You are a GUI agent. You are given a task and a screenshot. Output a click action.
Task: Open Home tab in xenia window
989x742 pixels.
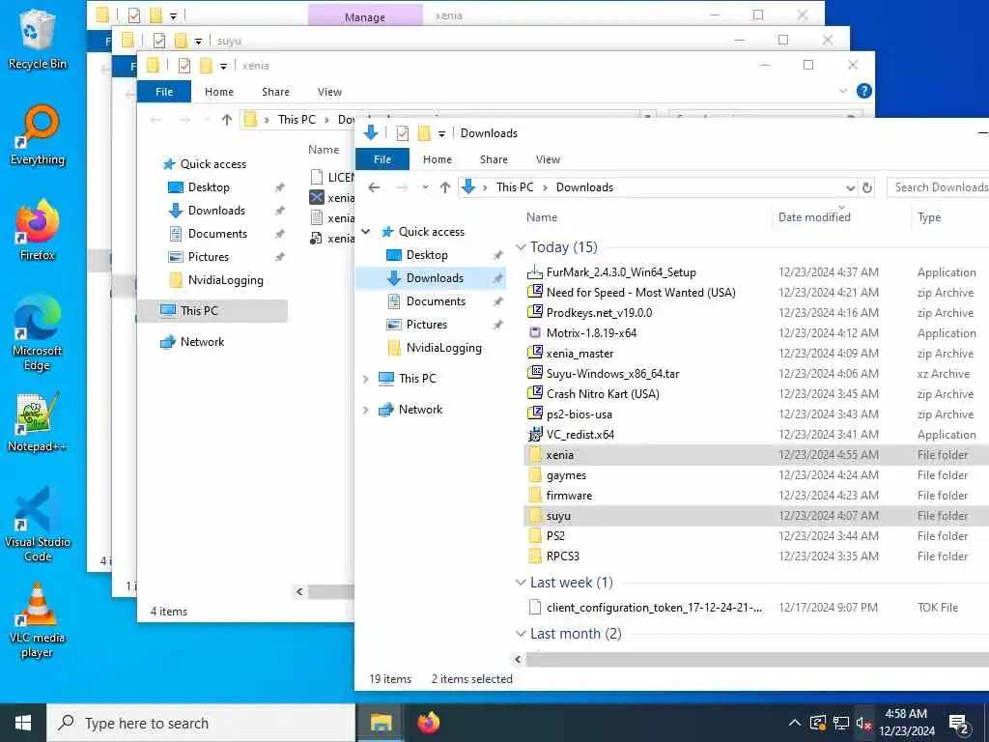pyautogui.click(x=219, y=92)
